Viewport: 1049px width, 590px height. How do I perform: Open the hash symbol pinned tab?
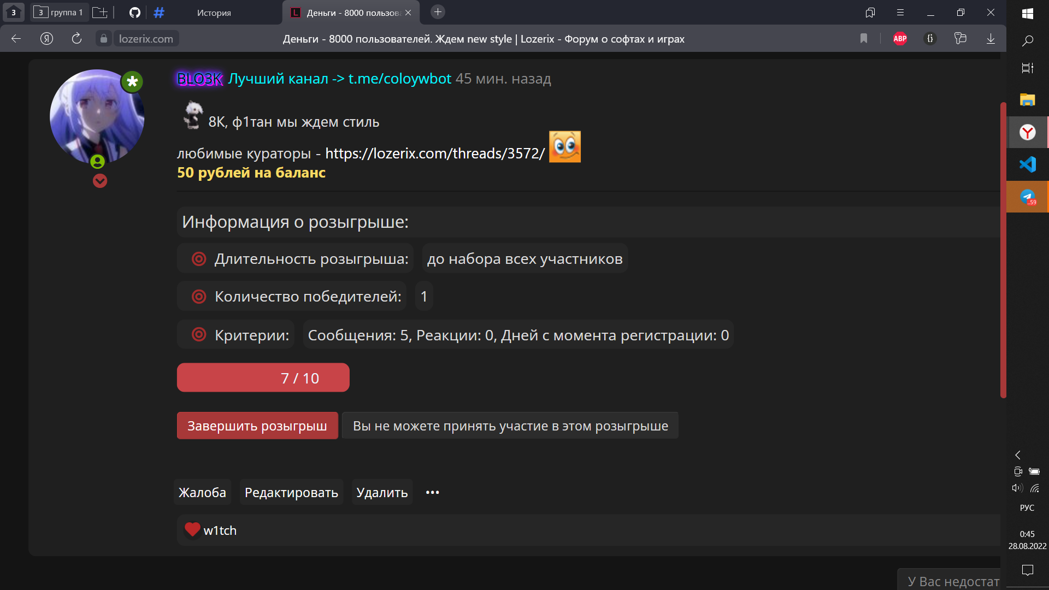[159, 12]
